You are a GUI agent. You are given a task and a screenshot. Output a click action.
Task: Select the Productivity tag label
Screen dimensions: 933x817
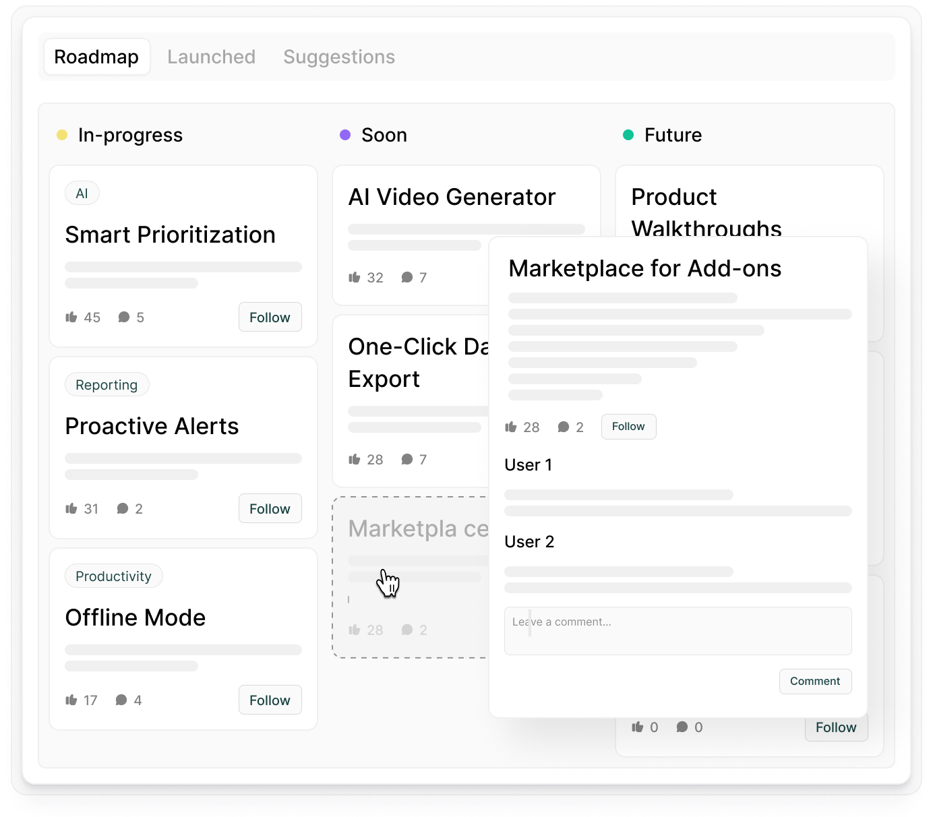pyautogui.click(x=113, y=576)
